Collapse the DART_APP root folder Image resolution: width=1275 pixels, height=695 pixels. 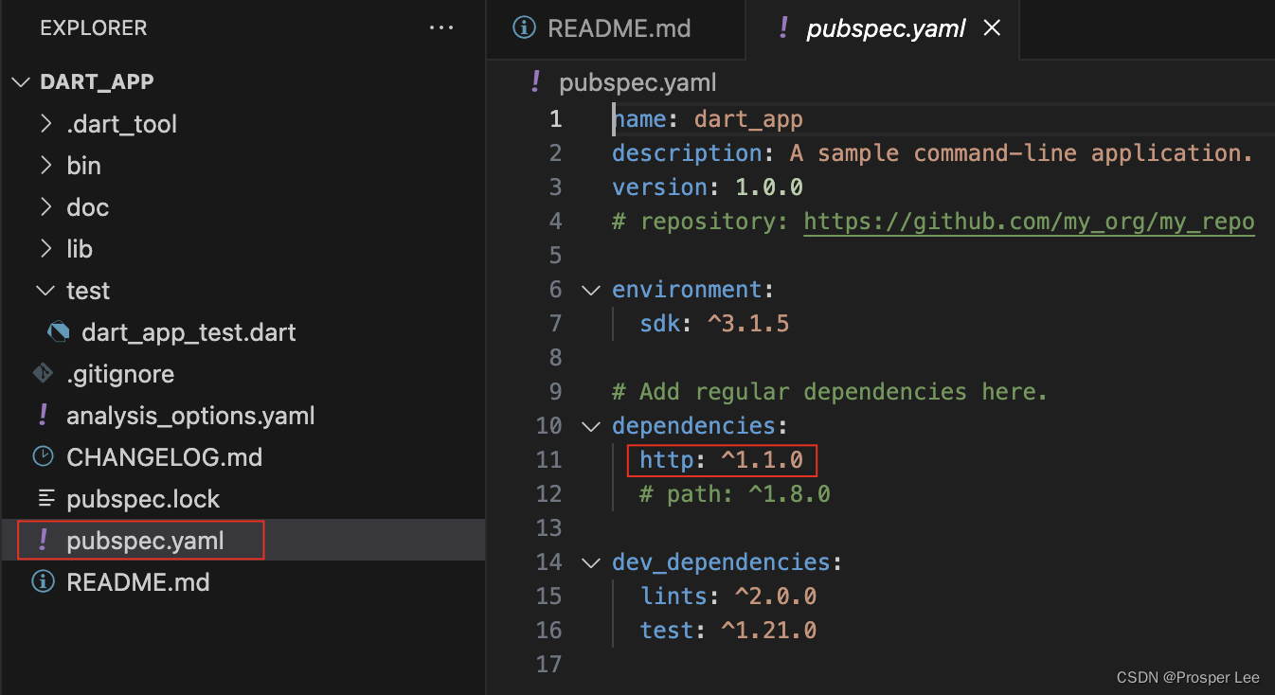[x=21, y=82]
